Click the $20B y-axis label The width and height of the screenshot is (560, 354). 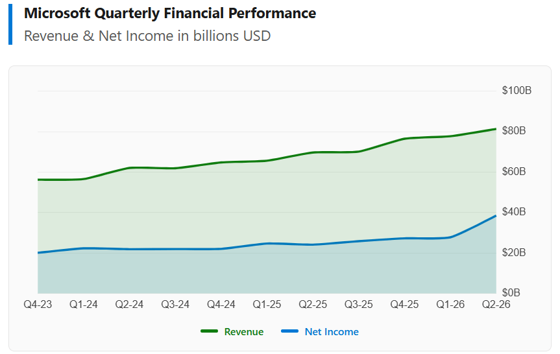514,253
